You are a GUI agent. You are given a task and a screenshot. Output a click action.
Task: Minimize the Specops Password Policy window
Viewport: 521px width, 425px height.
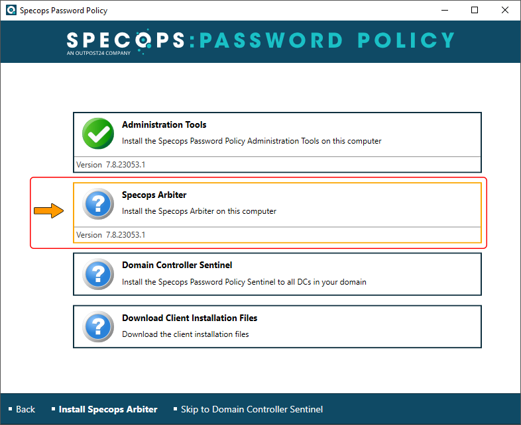(445, 11)
